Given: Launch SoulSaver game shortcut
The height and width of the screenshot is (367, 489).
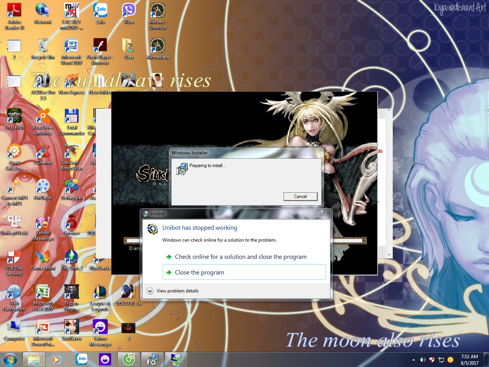Looking at the screenshot, I should point(71,330).
